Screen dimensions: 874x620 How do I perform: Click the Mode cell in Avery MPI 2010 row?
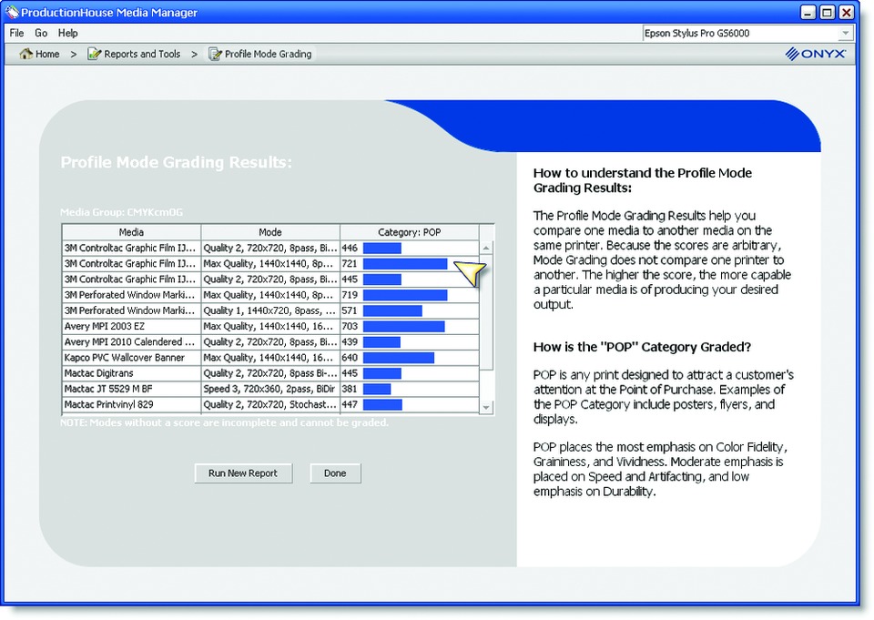[270, 341]
